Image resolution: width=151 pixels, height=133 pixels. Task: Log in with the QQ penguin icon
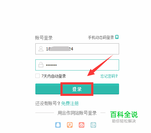[x=58, y=125]
